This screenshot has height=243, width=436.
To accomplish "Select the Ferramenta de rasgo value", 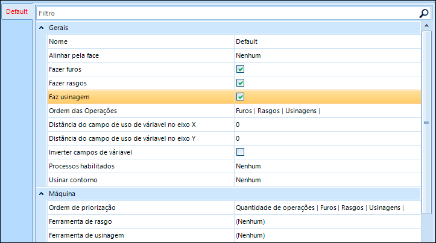I will click(326, 221).
